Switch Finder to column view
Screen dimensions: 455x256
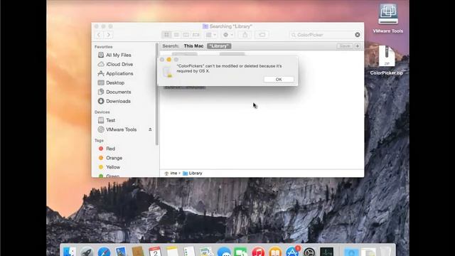coord(186,35)
